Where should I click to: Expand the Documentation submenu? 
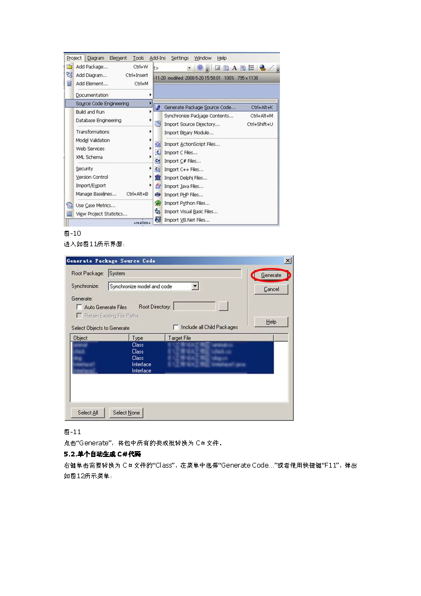tap(109, 95)
